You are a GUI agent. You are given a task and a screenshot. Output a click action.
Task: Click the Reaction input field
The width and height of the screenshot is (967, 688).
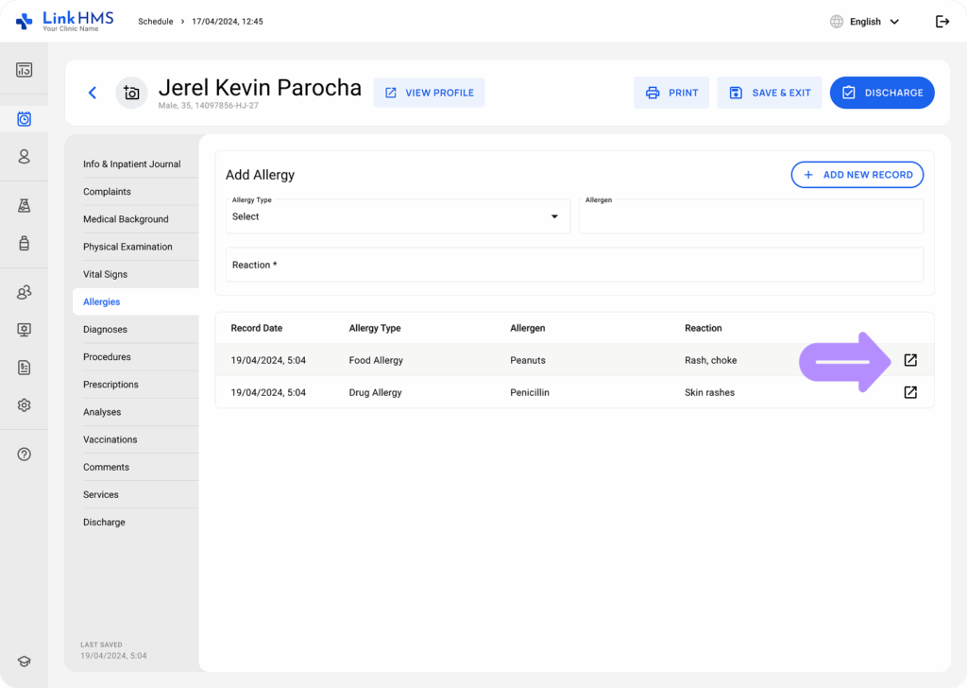click(x=575, y=265)
